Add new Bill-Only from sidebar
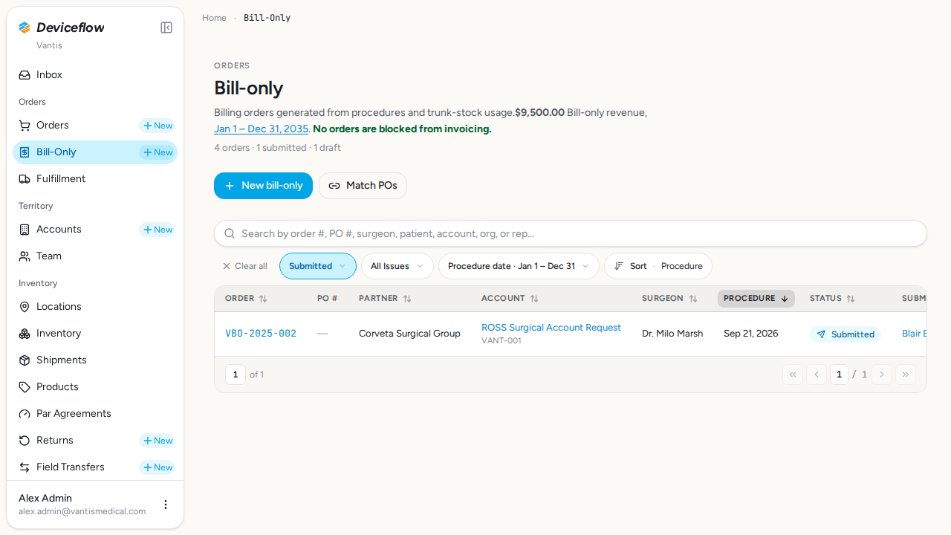 158,152
